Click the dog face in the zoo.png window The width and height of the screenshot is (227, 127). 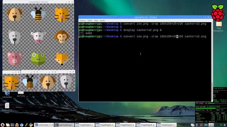pos(15,14)
